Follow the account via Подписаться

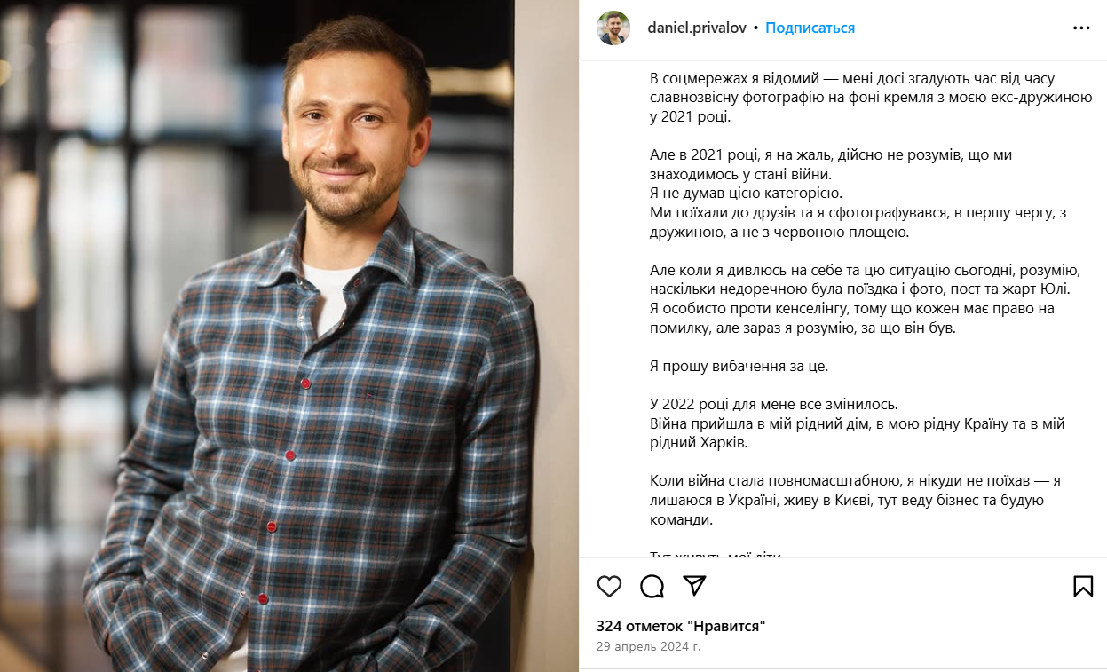click(x=810, y=28)
